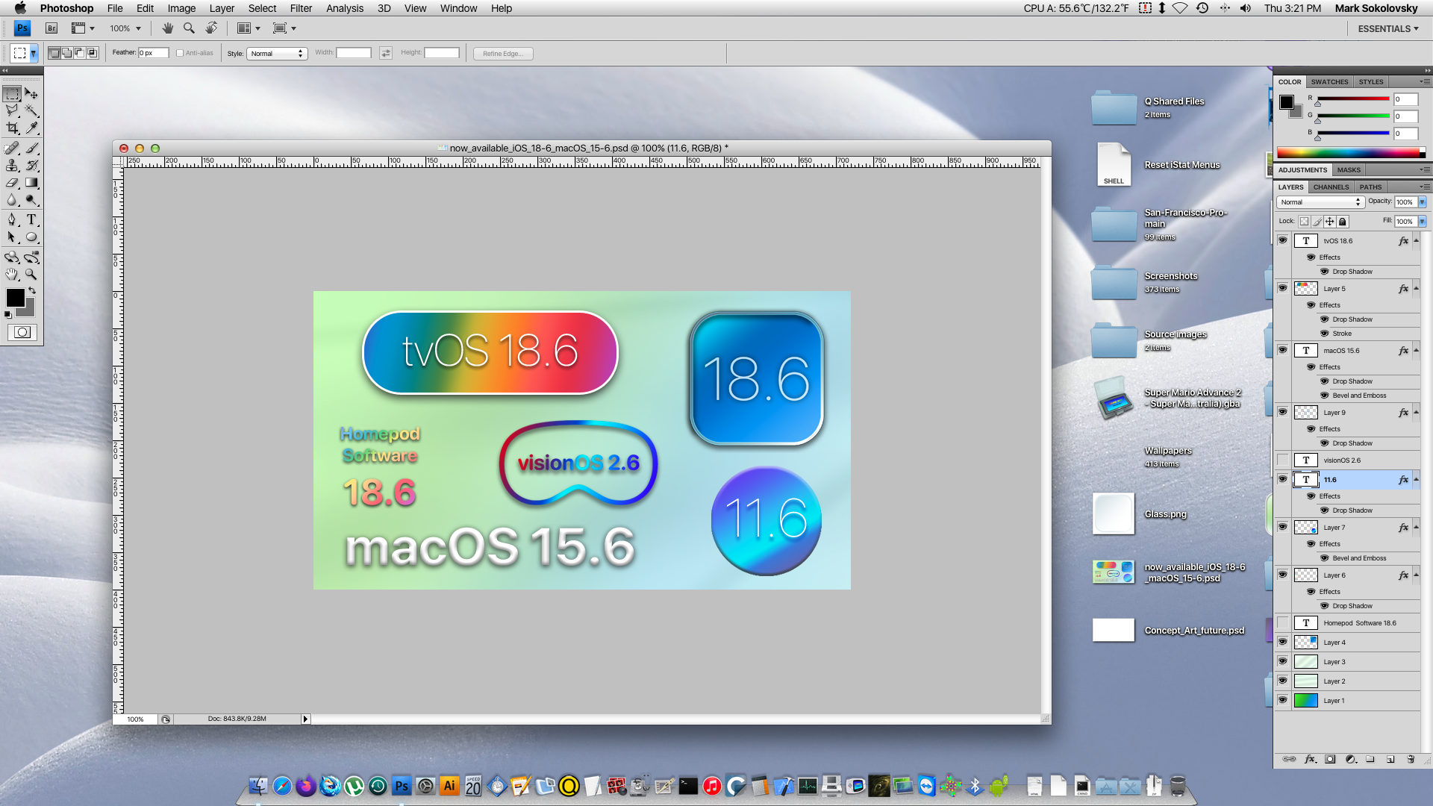Image resolution: width=1433 pixels, height=806 pixels.
Task: Show the visionOS 2.6 layer
Action: click(x=1282, y=460)
